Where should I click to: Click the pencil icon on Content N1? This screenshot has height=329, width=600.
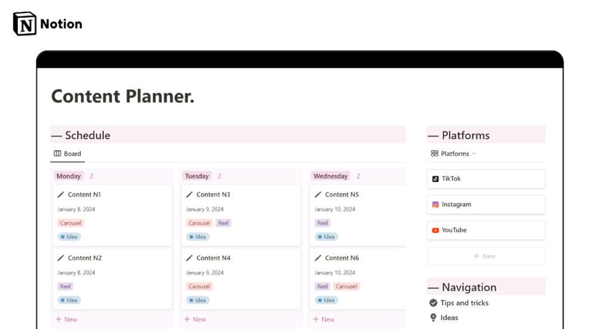coord(61,195)
